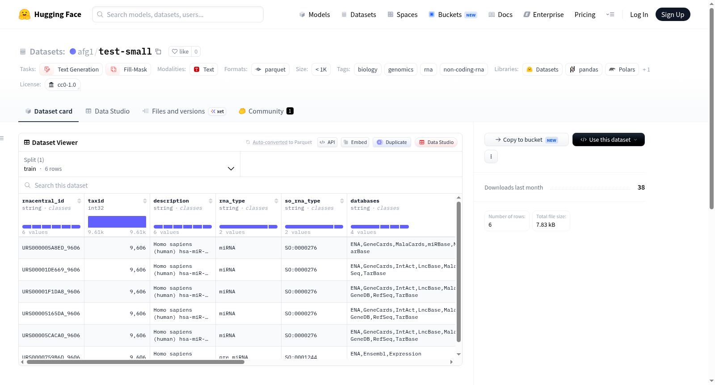The width and height of the screenshot is (715, 385).
Task: Go to Enterprise in the navigation
Action: click(x=543, y=14)
